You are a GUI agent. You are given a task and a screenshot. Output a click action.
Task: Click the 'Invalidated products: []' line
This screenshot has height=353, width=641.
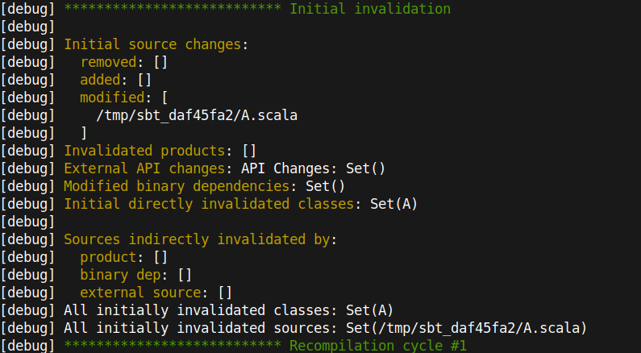160,151
